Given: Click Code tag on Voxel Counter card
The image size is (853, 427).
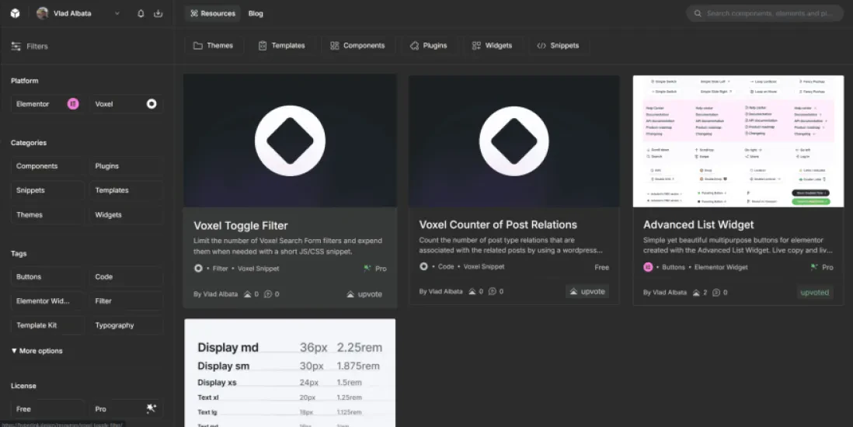Looking at the screenshot, I should 446,266.
